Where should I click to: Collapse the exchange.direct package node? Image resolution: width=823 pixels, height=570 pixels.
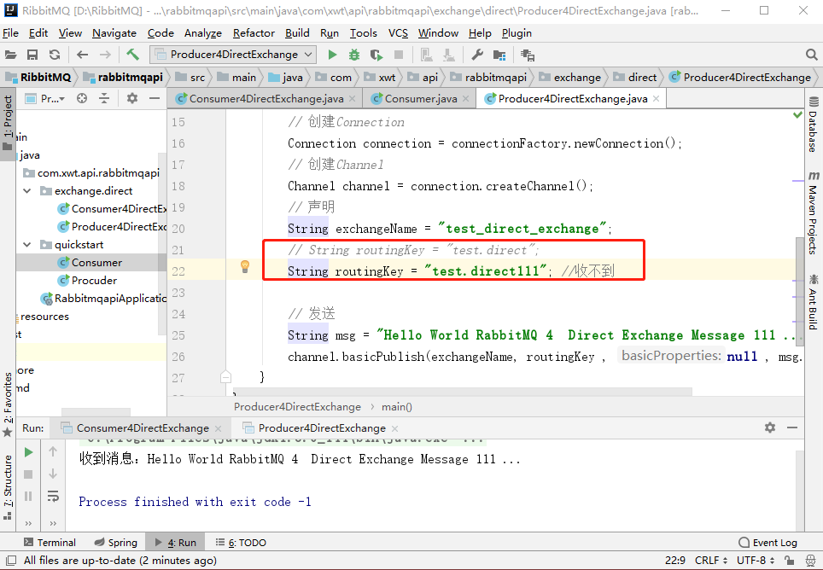[x=27, y=191]
